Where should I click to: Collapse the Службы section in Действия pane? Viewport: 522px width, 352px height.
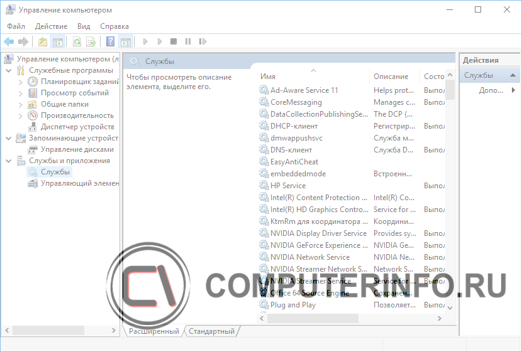pos(513,75)
